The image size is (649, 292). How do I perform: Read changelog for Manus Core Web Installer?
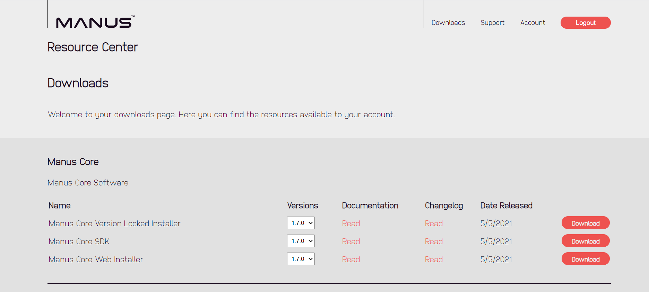point(434,259)
